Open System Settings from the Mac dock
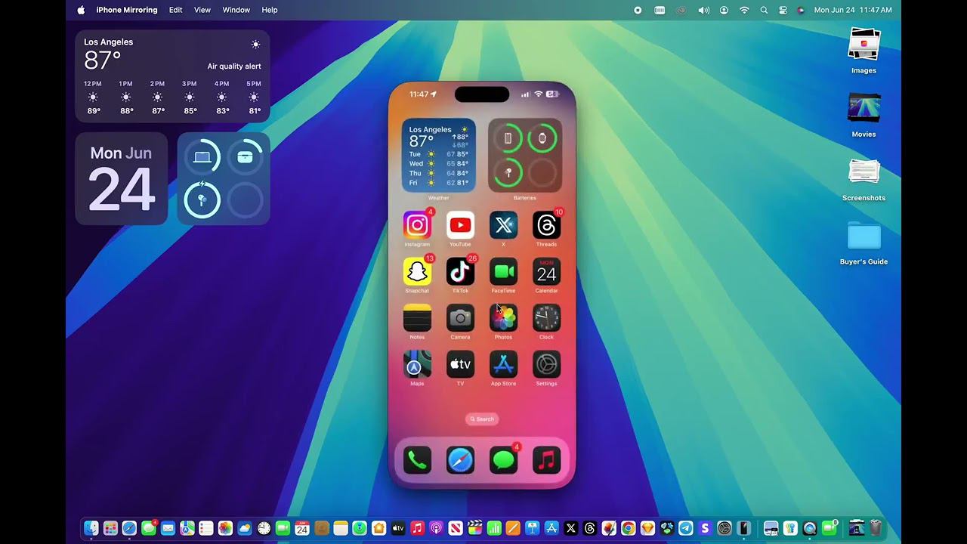The width and height of the screenshot is (967, 544). (724, 528)
